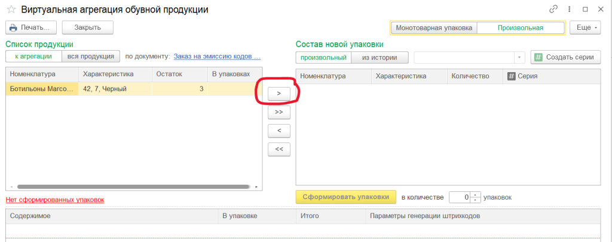Click the В упаковках column header
612x242 pixels.
pos(234,74)
